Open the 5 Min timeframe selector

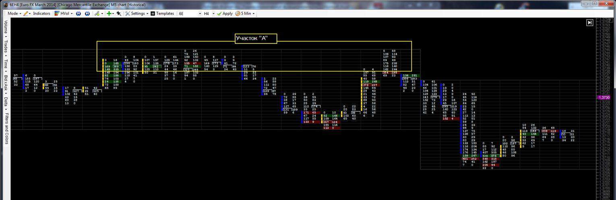point(245,13)
